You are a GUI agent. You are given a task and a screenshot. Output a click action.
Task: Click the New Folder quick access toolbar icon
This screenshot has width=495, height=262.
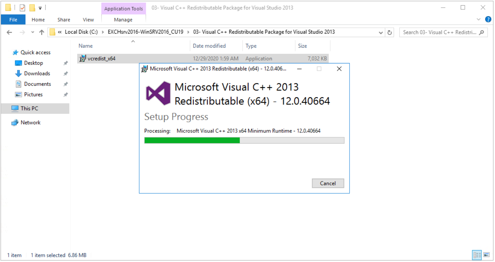click(32, 8)
